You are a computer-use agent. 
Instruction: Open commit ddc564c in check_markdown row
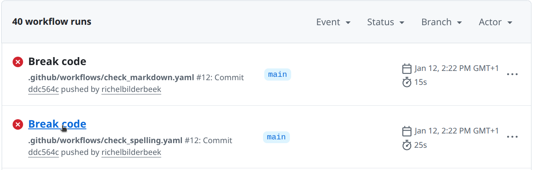pyautogui.click(x=43, y=89)
